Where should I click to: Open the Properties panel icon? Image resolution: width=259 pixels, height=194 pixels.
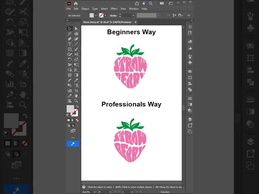(x=190, y=27)
